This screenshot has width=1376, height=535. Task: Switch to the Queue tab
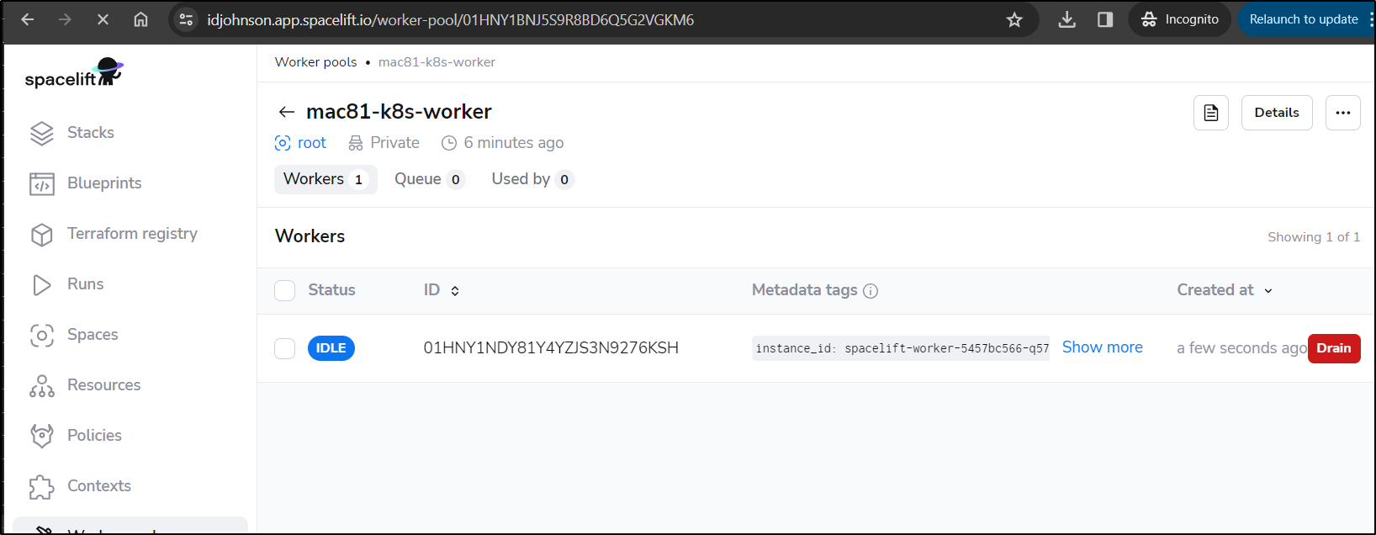point(429,179)
